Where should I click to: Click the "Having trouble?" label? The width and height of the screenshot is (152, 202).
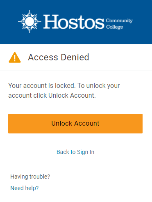[x=30, y=177]
